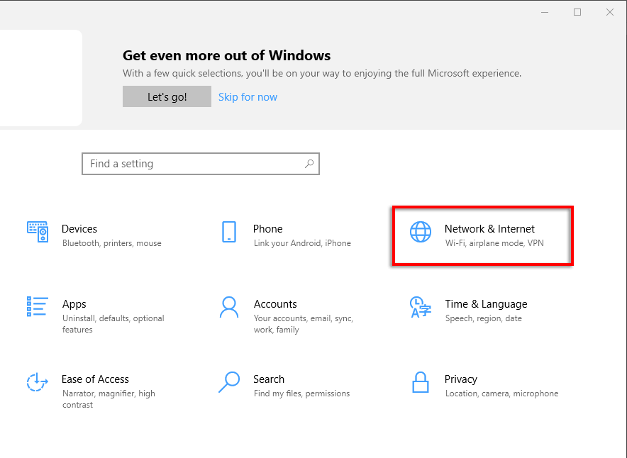627x458 pixels.
Task: Click the Apps list icon
Action: pos(38,307)
